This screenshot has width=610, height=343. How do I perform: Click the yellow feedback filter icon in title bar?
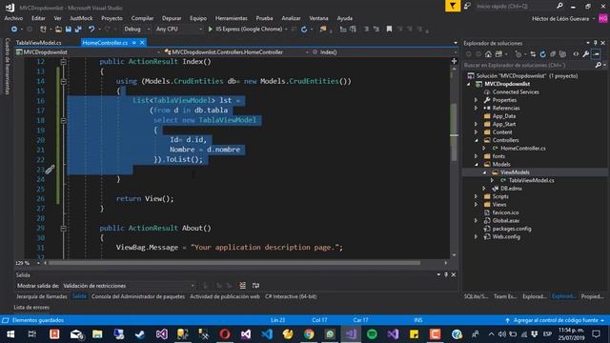pyautogui.click(x=453, y=6)
